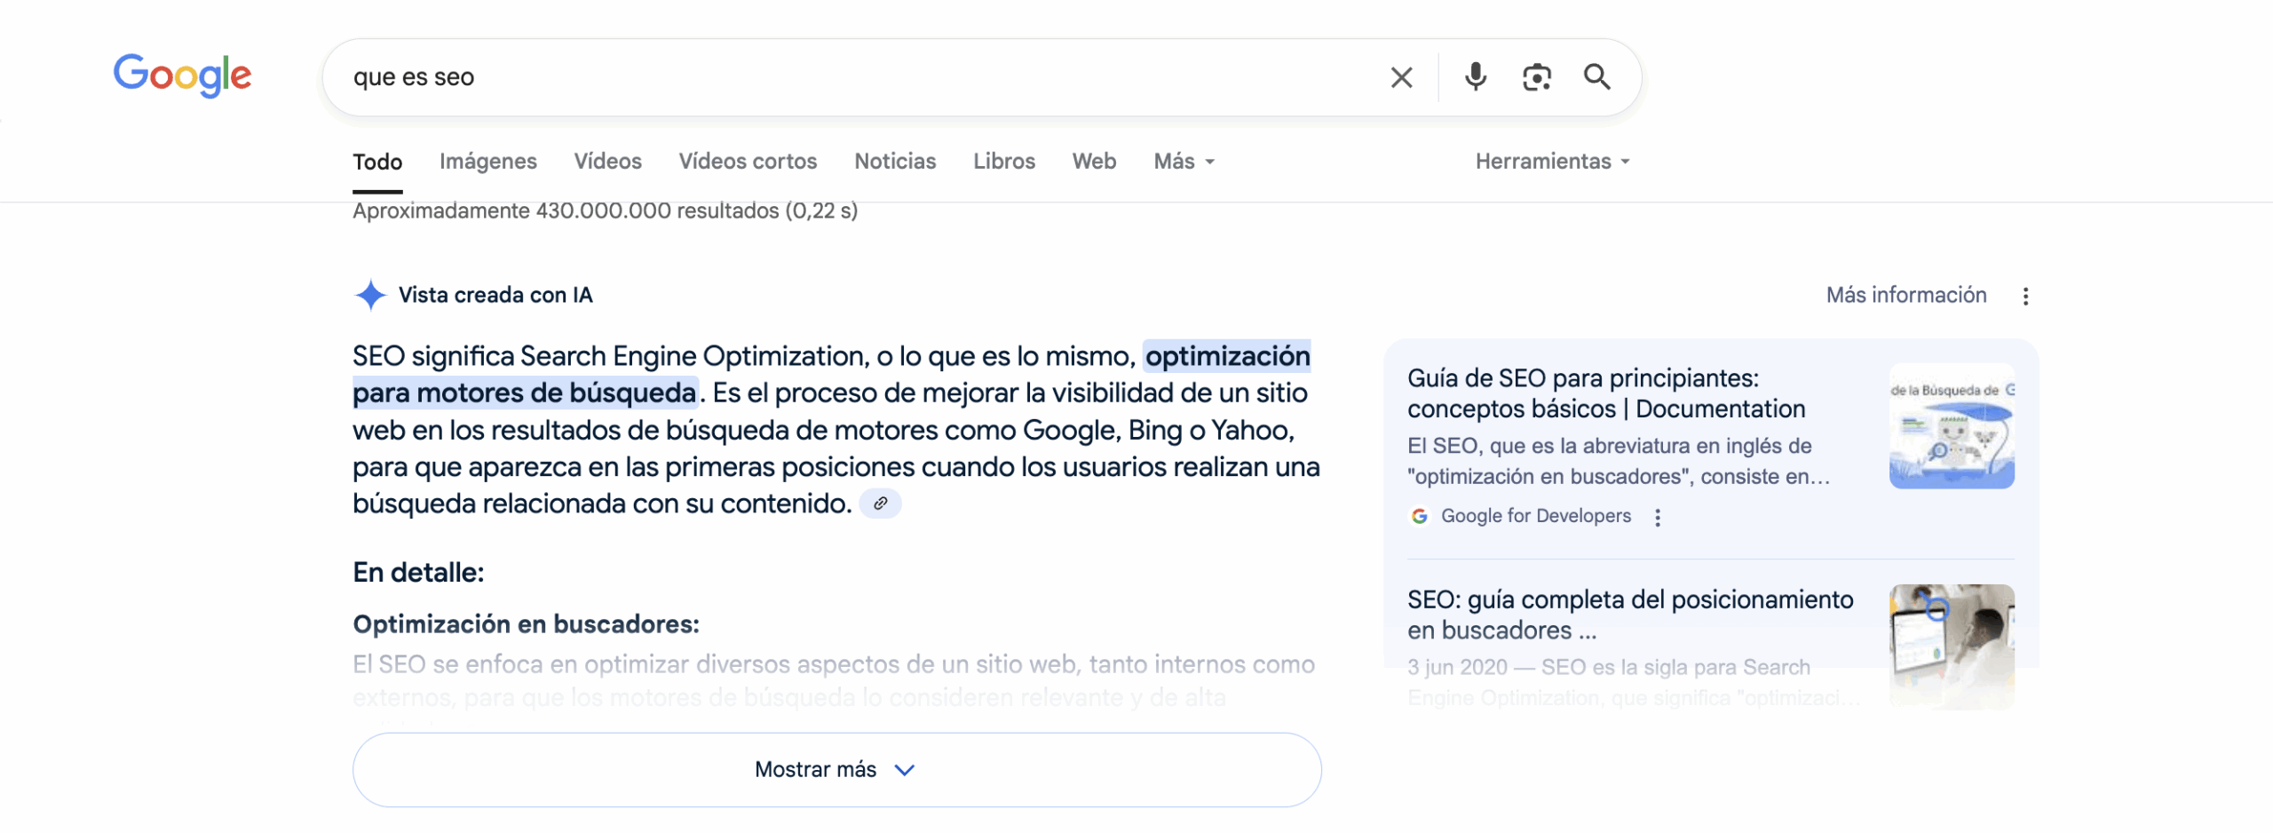
Task: Click the Google Search guide thumbnail
Action: click(x=1952, y=426)
